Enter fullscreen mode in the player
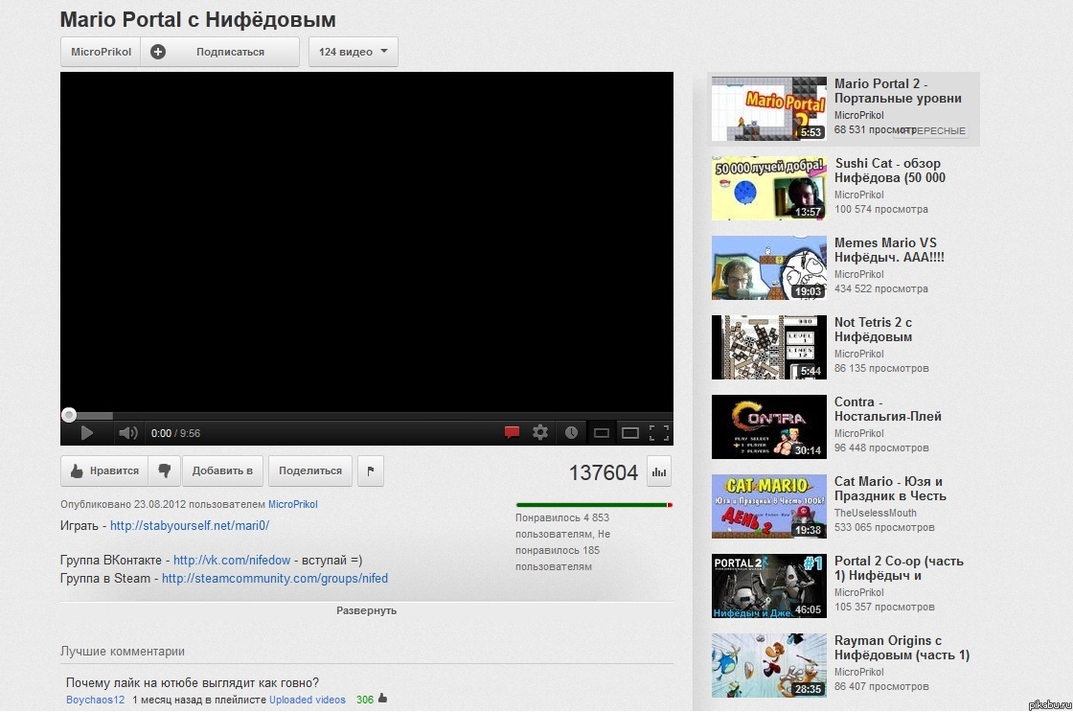Screen dimensions: 1073x712 click(x=659, y=433)
